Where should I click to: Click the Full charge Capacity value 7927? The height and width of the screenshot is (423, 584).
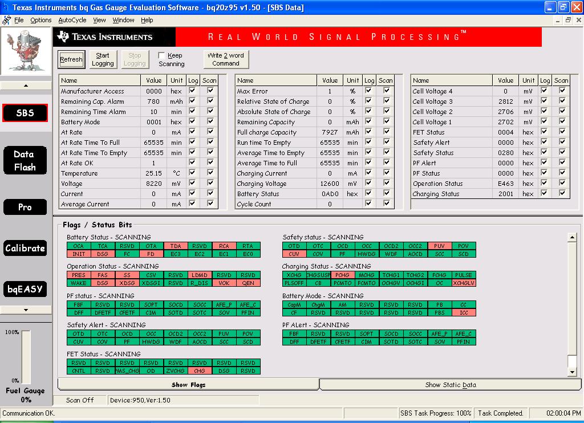pos(330,133)
